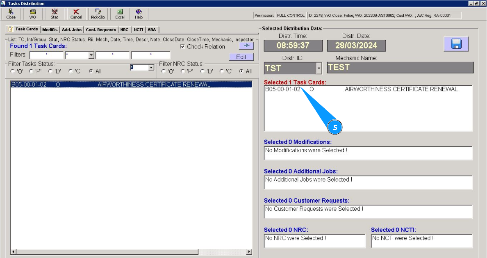Toggle the Check Relation checkbox
This screenshot has height=258, width=487.
coord(183,47)
